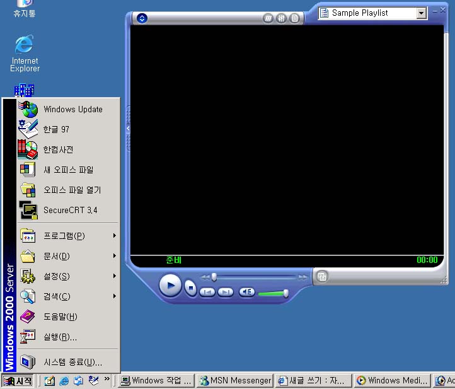Open the Sample Playlist dropdown

pos(421,13)
